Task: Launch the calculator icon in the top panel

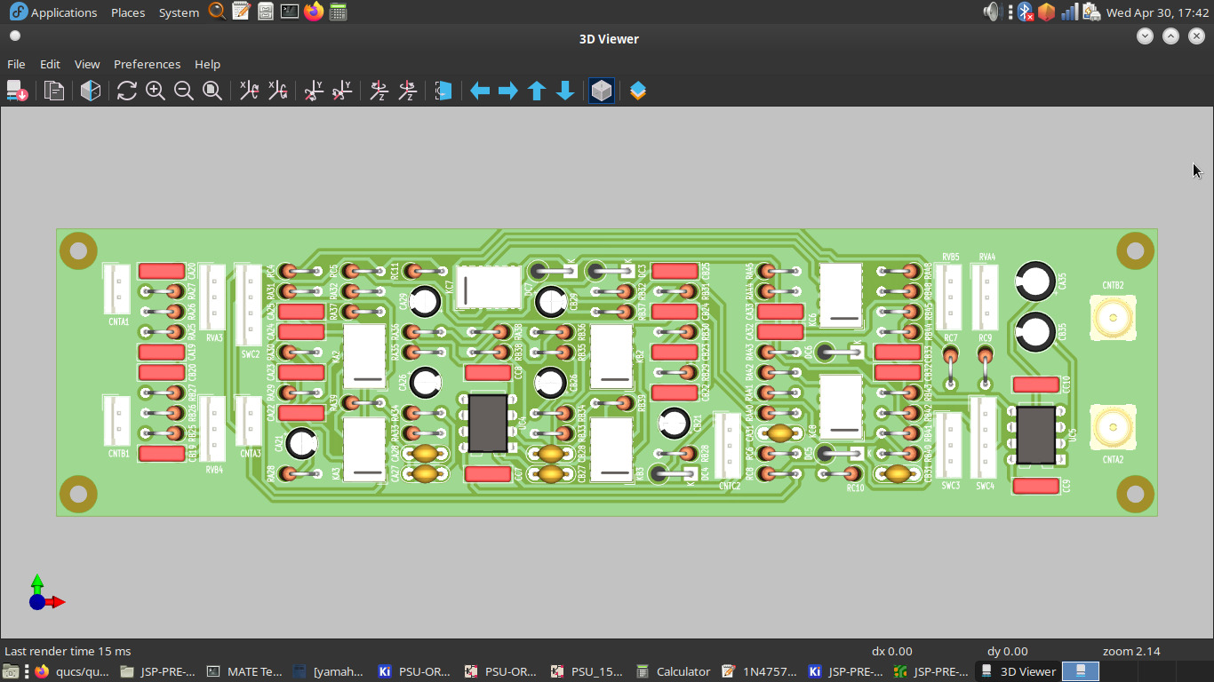Action: pos(337,12)
